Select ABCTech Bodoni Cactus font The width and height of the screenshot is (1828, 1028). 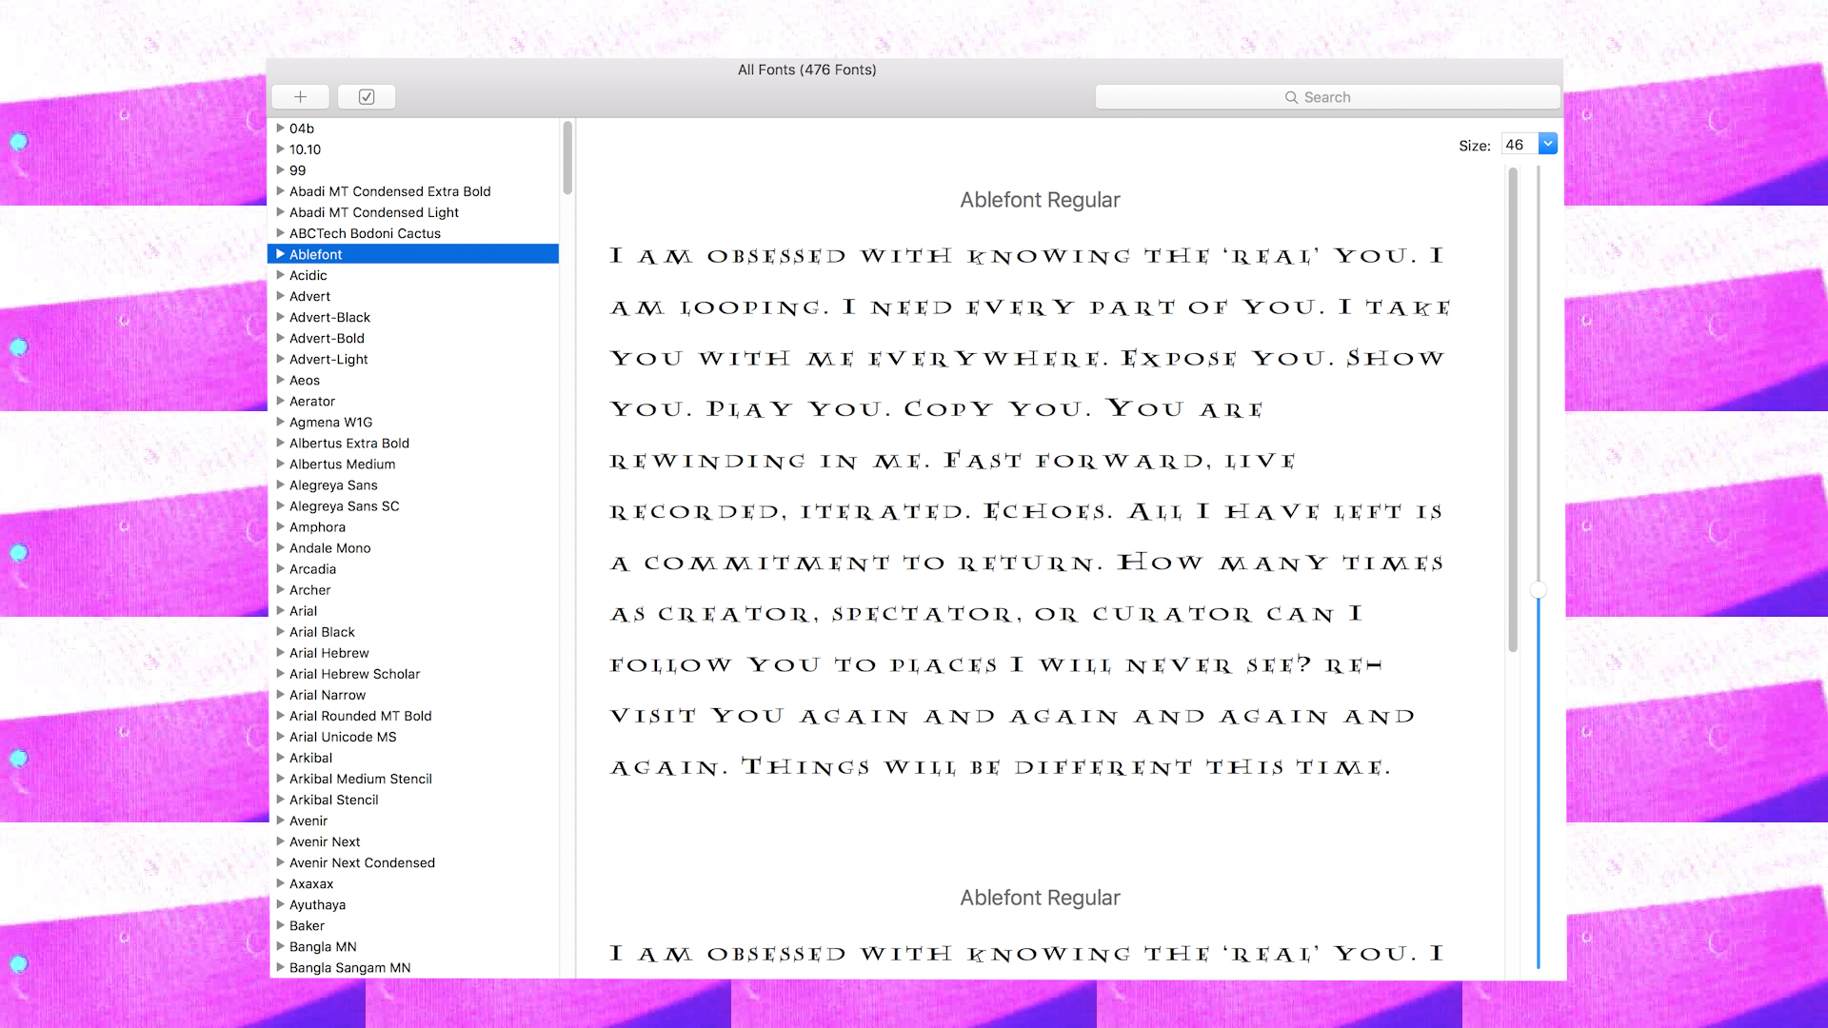(x=365, y=233)
